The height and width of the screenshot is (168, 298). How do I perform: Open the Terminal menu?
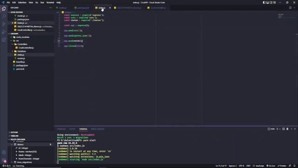click(x=50, y=2)
